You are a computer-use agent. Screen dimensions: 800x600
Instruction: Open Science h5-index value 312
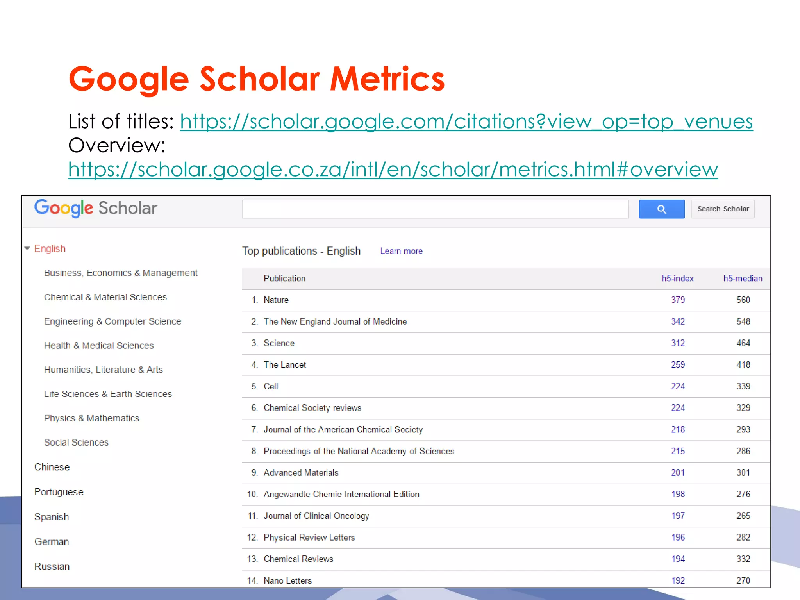678,343
